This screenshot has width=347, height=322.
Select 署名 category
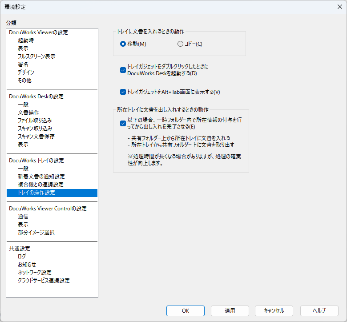tap(23, 64)
